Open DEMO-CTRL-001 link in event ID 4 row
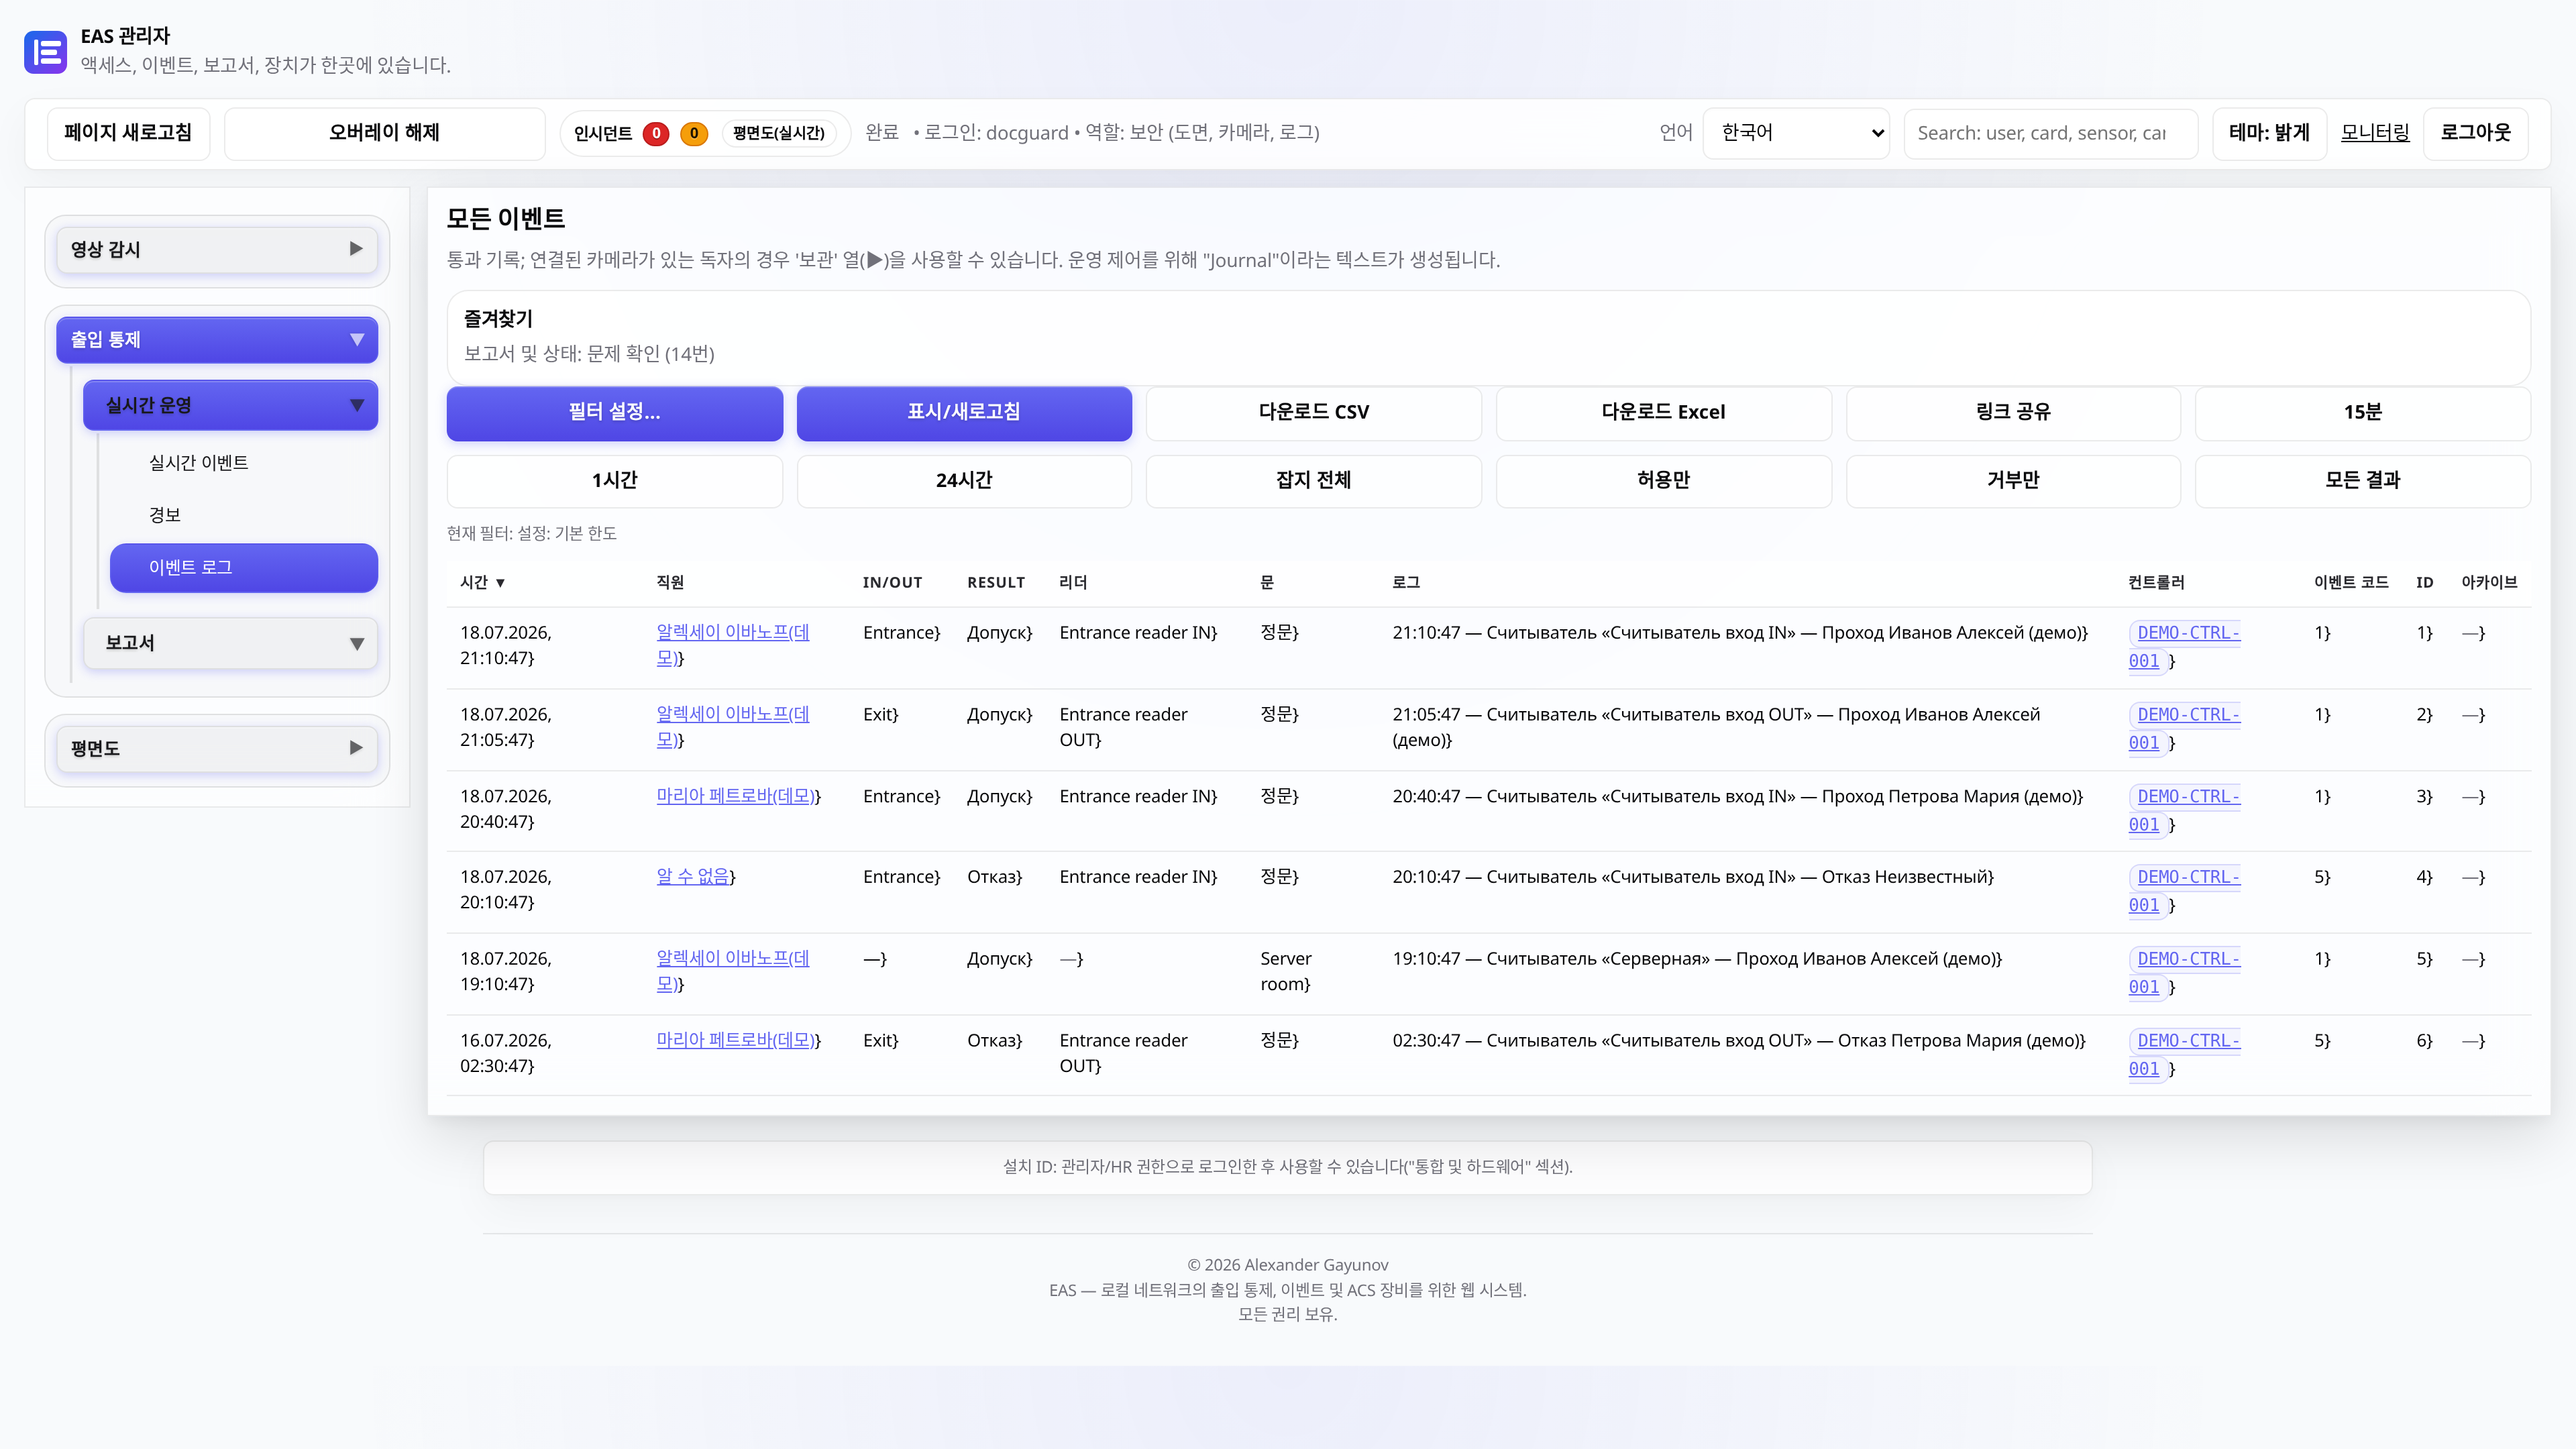 point(2184,891)
